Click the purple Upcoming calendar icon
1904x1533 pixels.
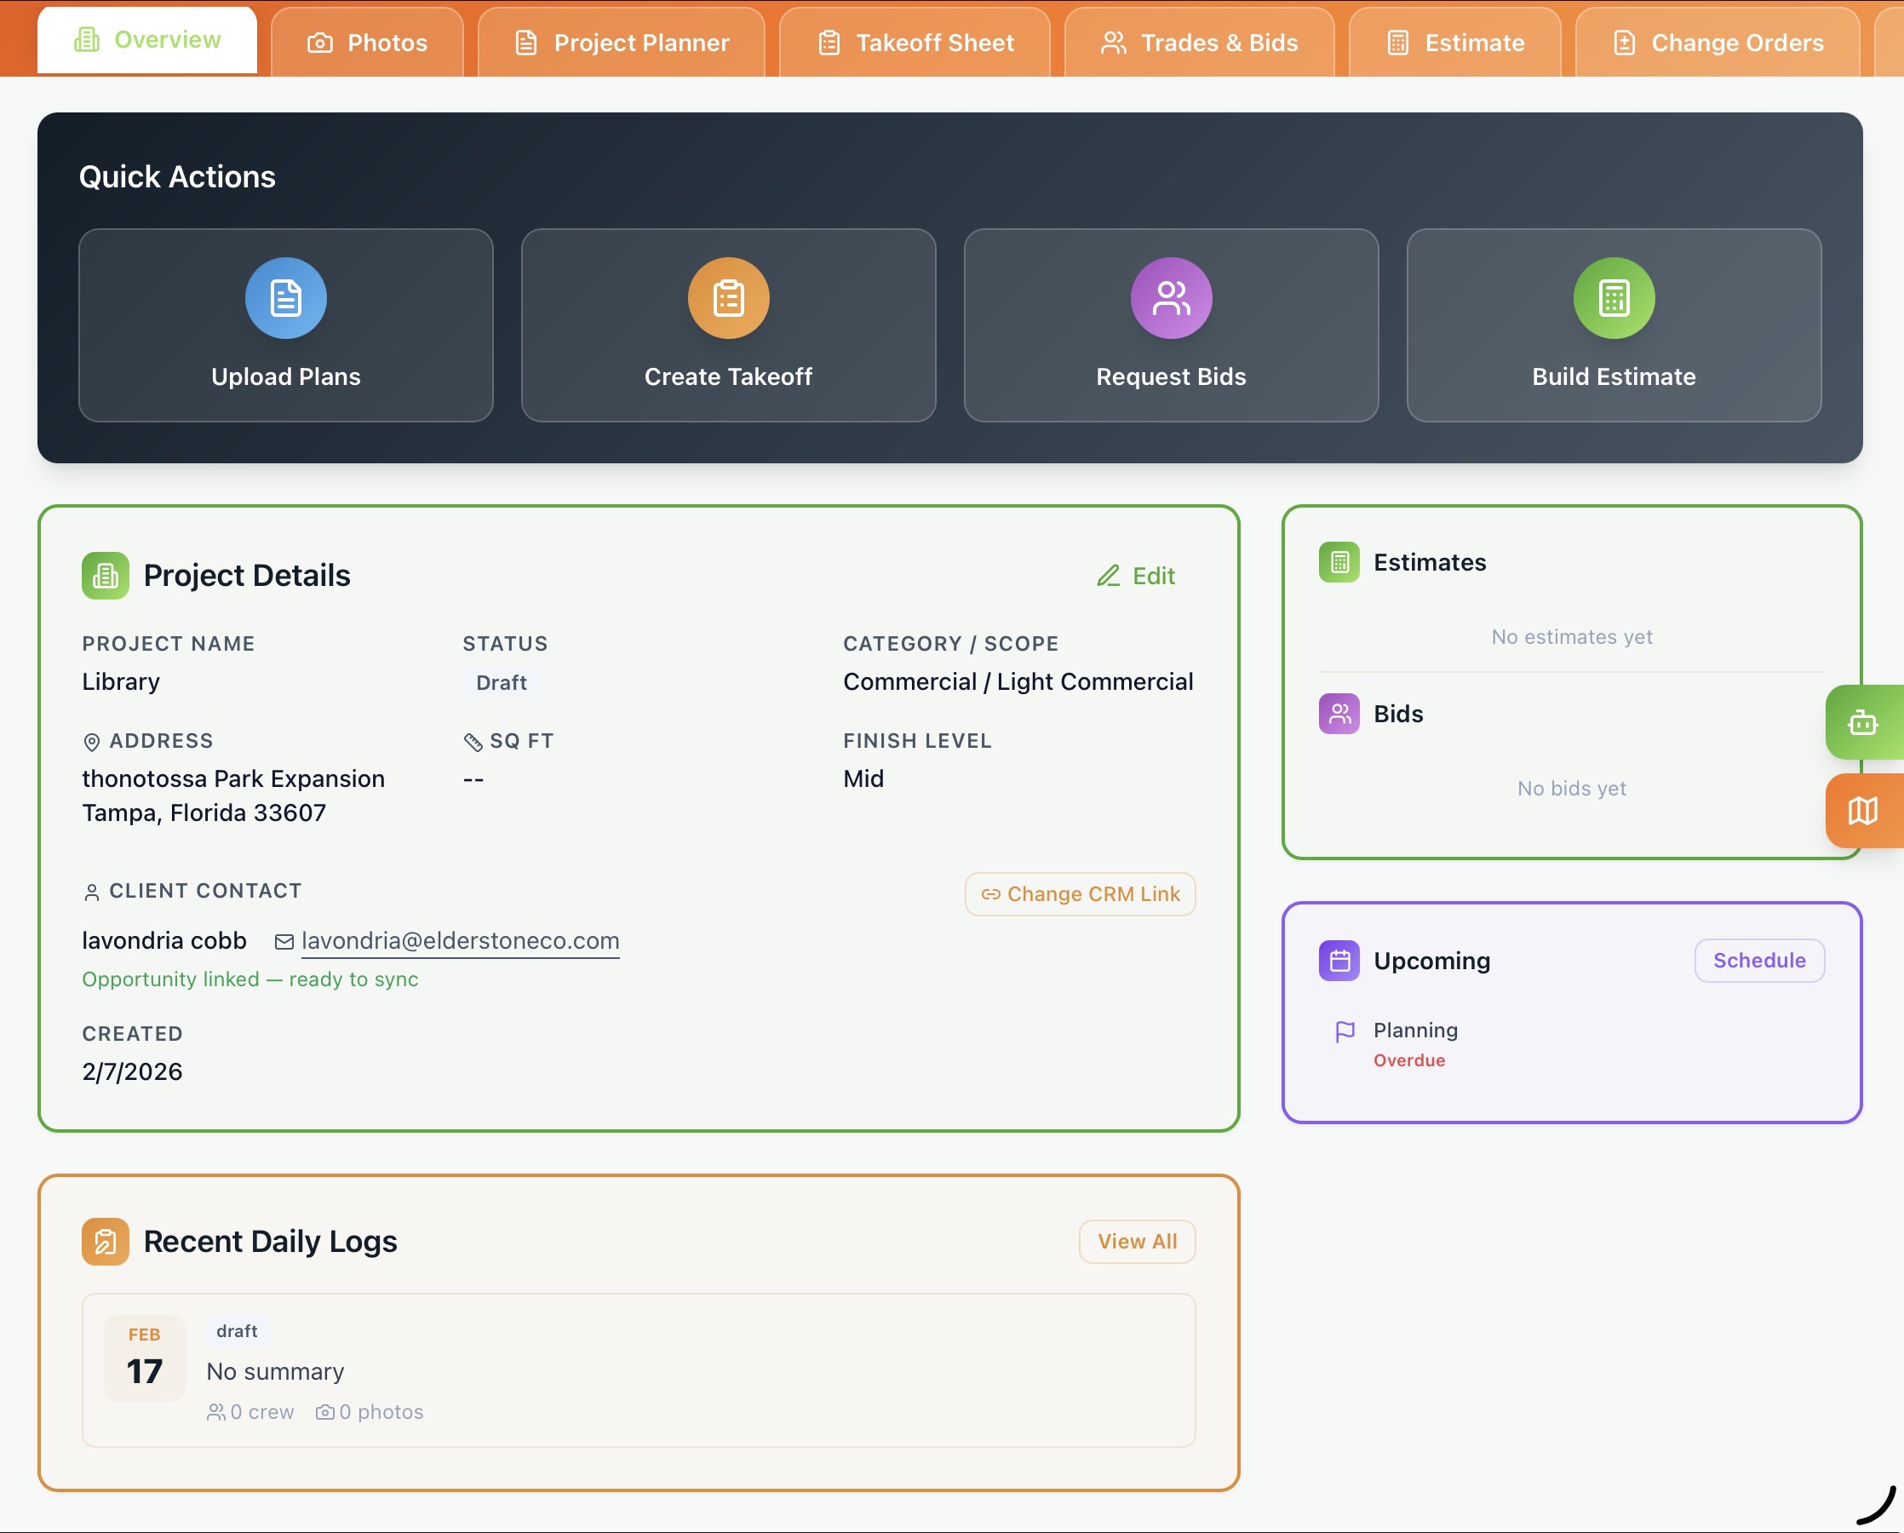click(1339, 960)
